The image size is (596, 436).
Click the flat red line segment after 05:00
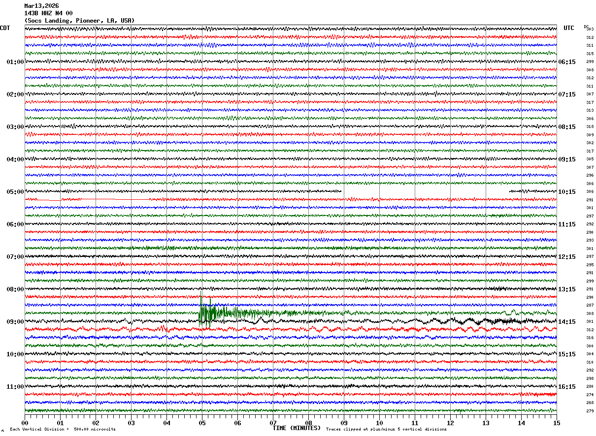pyautogui.click(x=89, y=200)
